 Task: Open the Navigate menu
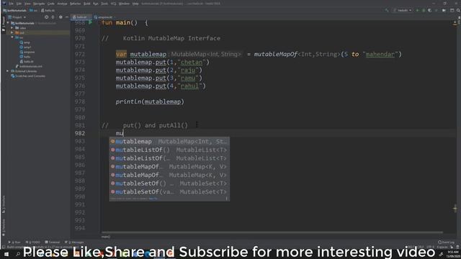click(x=39, y=4)
